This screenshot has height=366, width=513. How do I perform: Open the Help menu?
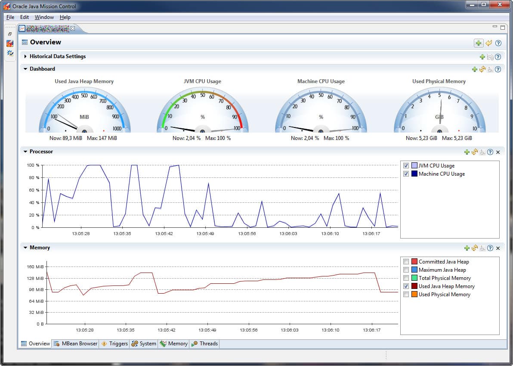click(x=65, y=17)
